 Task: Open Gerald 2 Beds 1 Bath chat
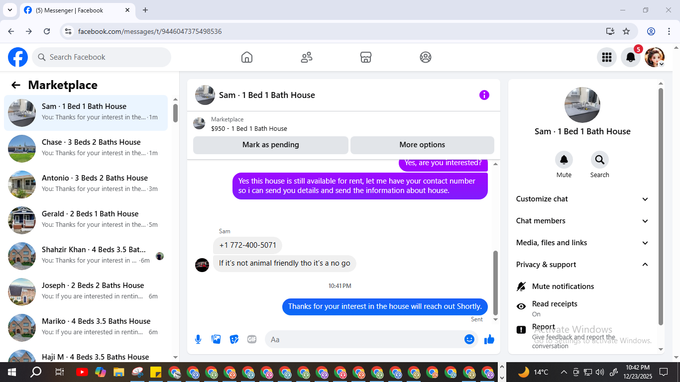point(86,220)
